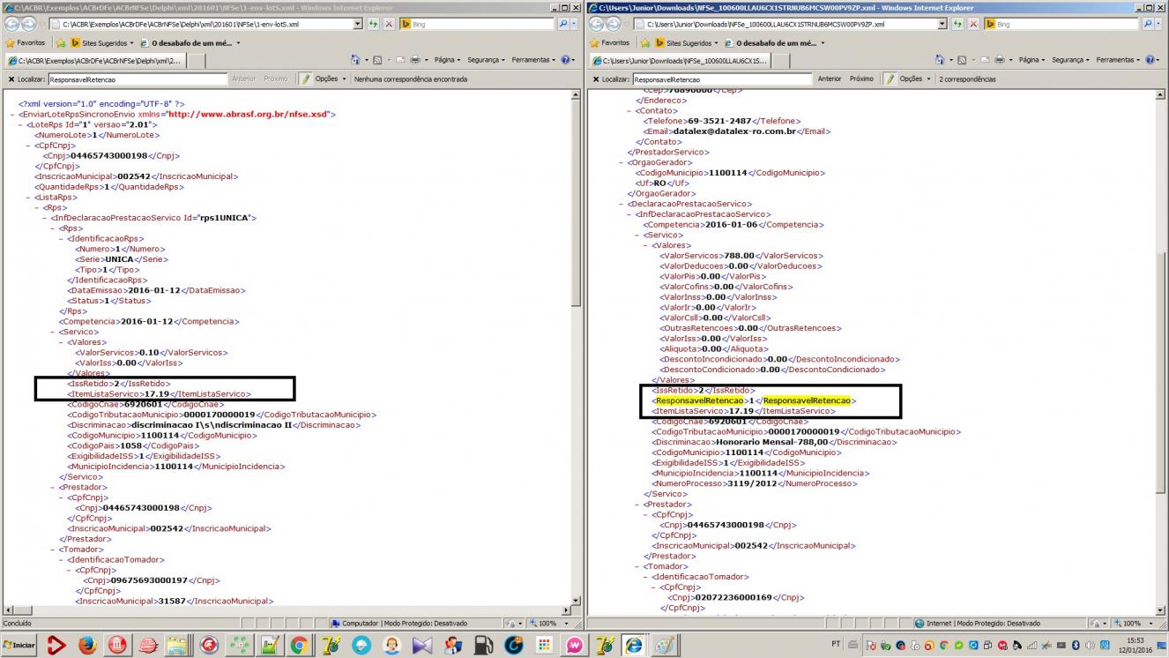
Task: Open Google Chrome from the taskbar
Action: coord(299,645)
